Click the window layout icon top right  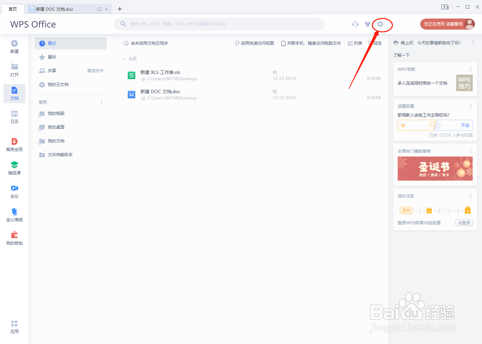pyautogui.click(x=445, y=7)
